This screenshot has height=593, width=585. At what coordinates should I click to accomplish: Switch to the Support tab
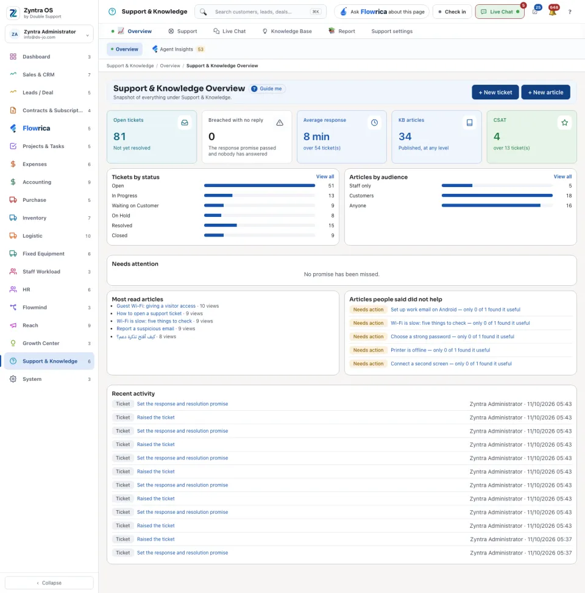pyautogui.click(x=183, y=32)
